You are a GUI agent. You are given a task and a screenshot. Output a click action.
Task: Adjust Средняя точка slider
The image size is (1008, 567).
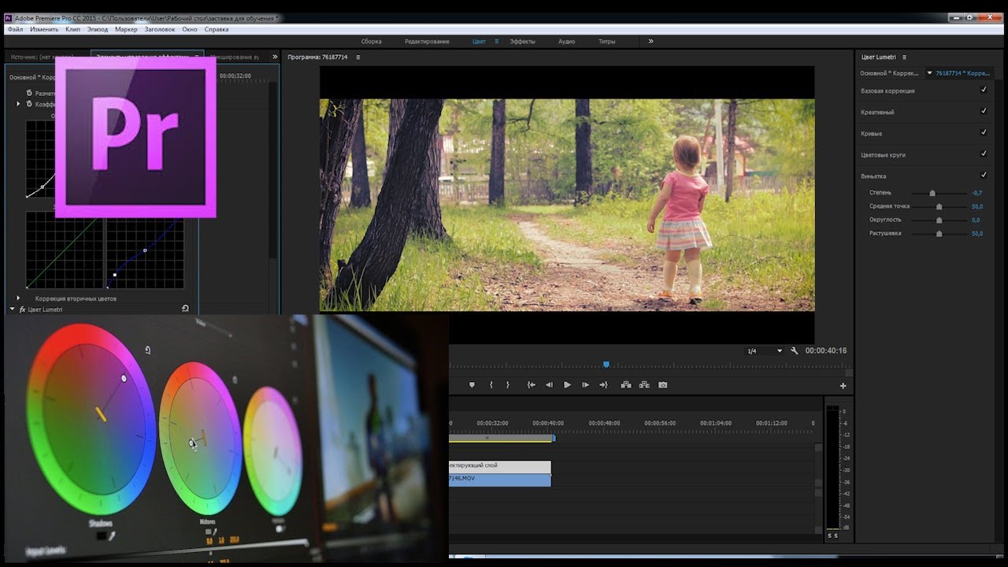[939, 206]
